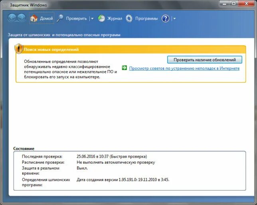Screen dimensions: 257x205
Task: Click definitions version 1.95.191.0 text
Action: point(123,180)
